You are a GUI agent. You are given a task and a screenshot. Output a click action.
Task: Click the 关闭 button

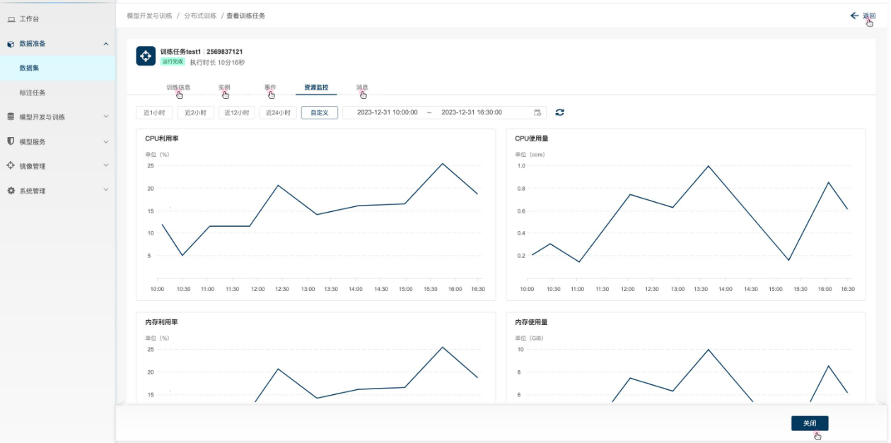(x=810, y=423)
